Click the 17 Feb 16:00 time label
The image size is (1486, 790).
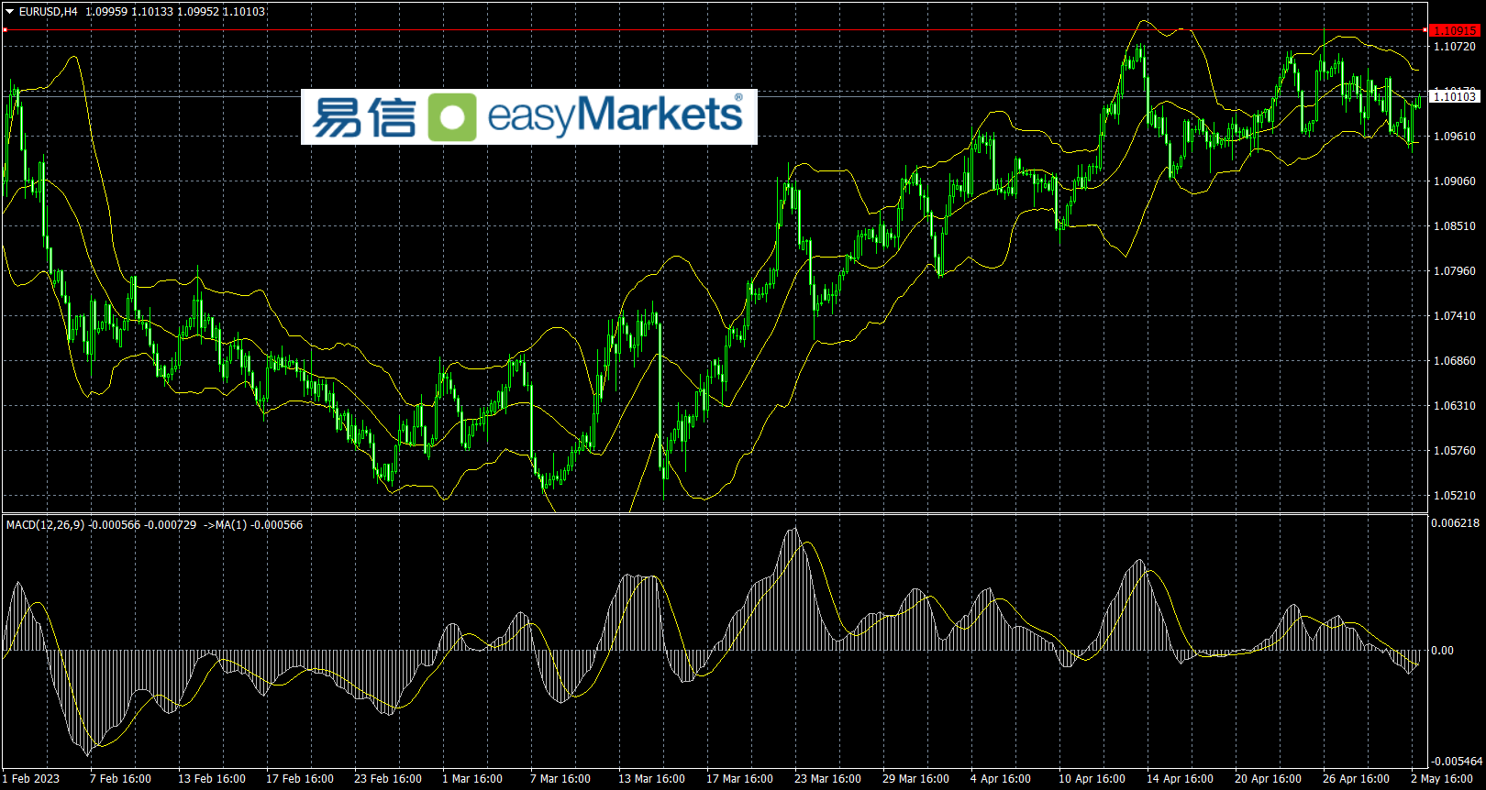click(x=300, y=779)
